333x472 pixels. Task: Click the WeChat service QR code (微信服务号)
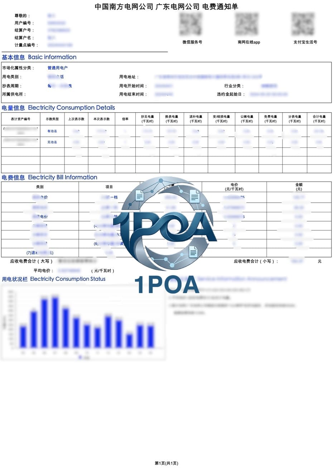point(191,24)
